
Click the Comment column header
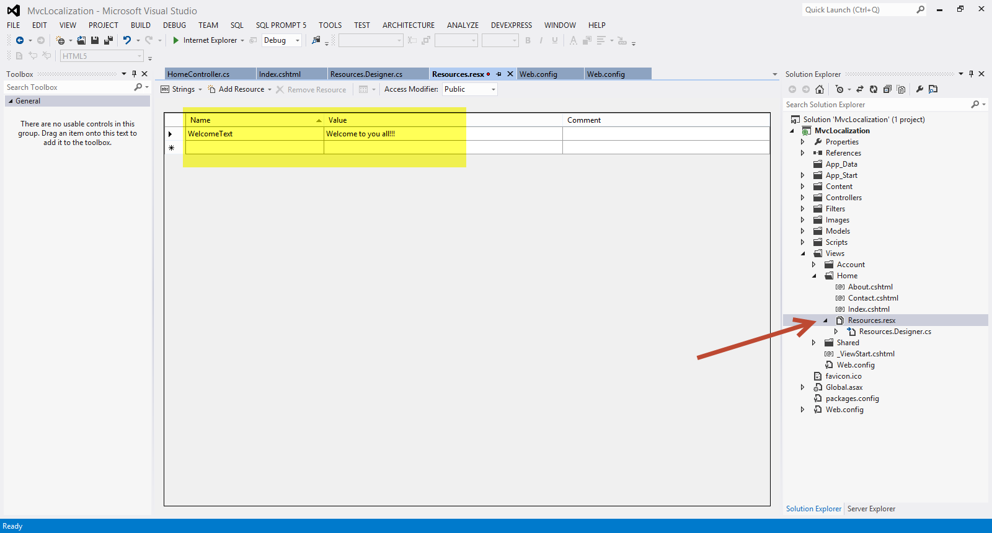click(x=666, y=120)
